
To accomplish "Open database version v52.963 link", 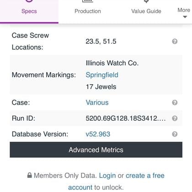I will (x=98, y=134).
